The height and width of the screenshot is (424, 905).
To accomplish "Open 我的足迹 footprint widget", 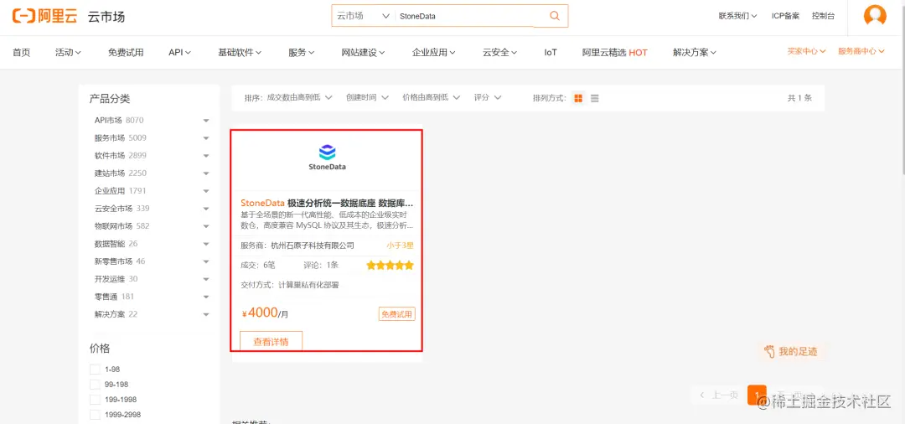I will point(792,351).
